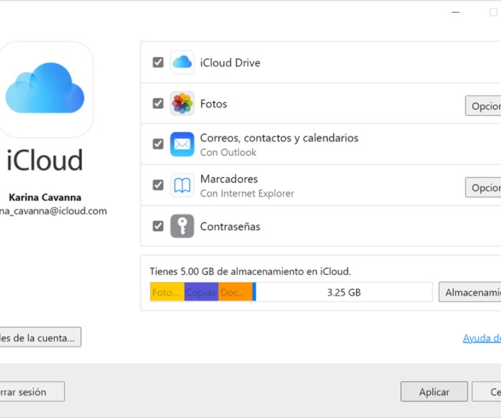Screen dimensions: 501x418
Task: Click the "Con Outlook" subtitle
Action: pyautogui.click(x=228, y=153)
